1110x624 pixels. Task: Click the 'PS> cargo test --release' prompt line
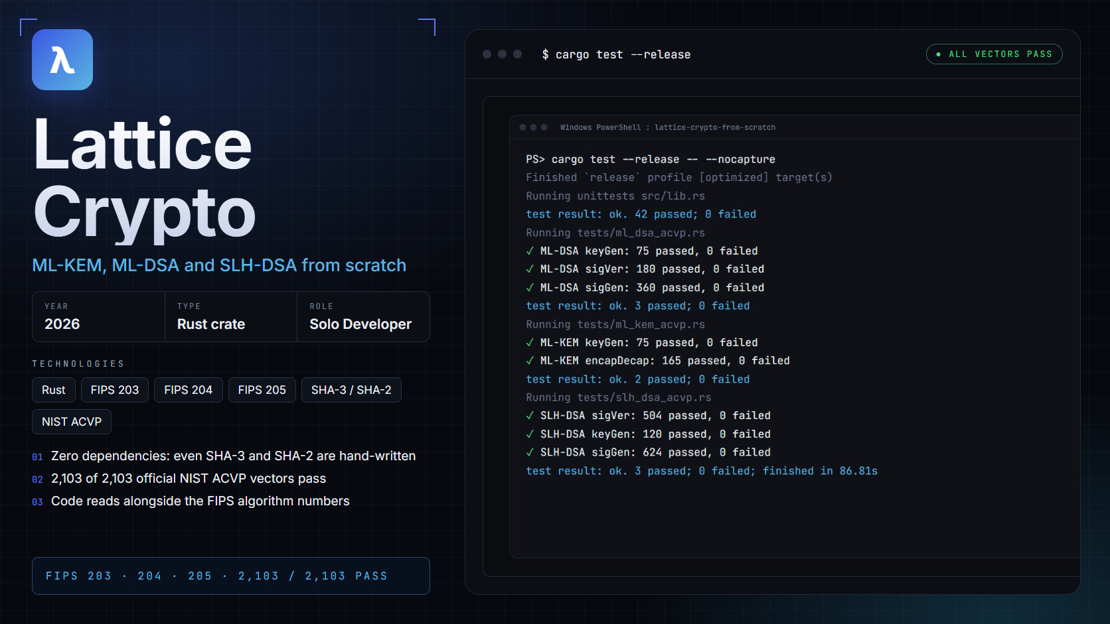click(x=651, y=159)
